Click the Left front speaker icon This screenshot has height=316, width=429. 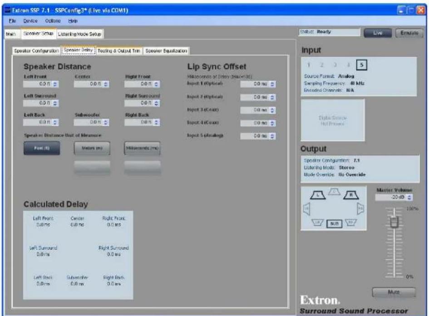[x=318, y=195]
